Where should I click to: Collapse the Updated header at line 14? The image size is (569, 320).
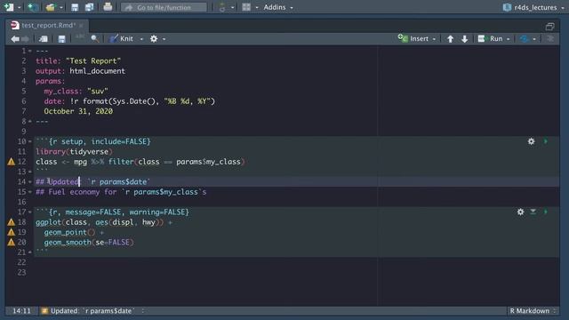30,181
